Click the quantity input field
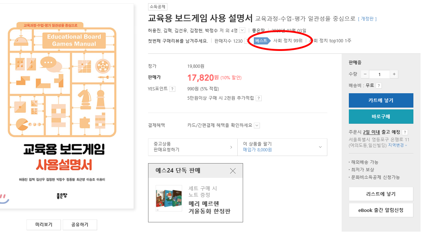 [380, 74]
